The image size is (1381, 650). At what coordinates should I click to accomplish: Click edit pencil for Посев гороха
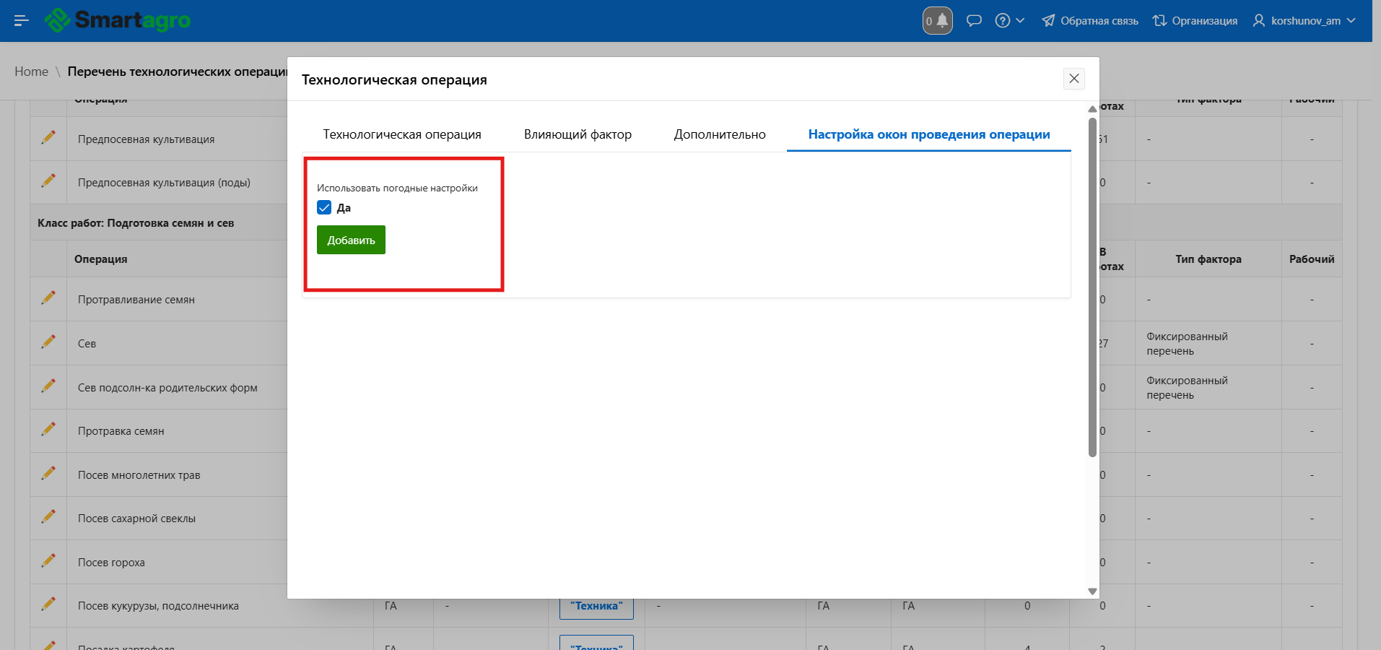click(x=48, y=560)
